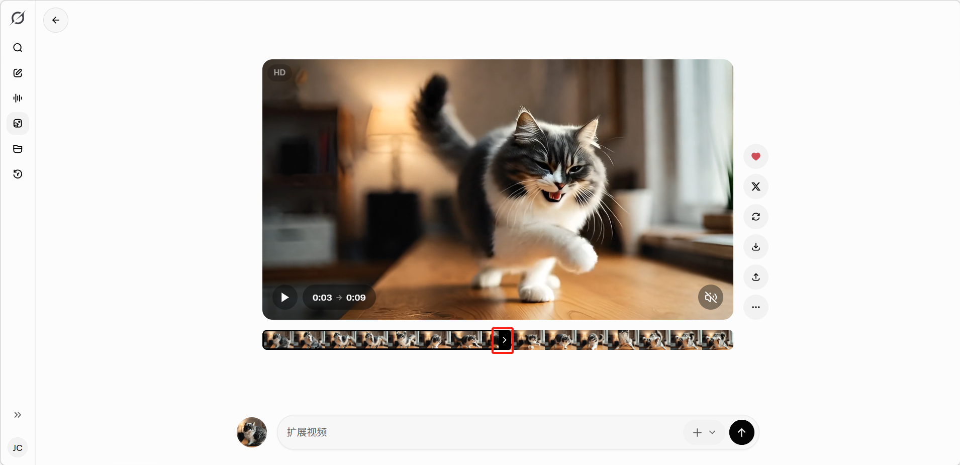
Task: Toggle the red heart like button
Action: point(755,156)
